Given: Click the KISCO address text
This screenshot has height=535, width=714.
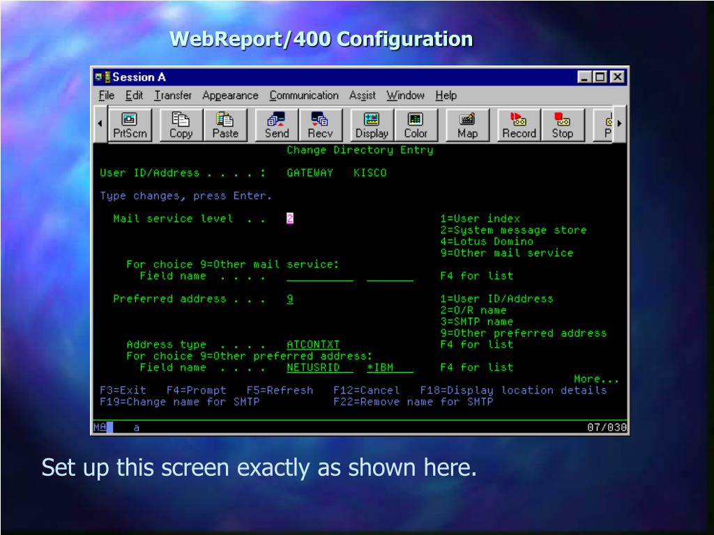Looking at the screenshot, I should pos(370,173).
